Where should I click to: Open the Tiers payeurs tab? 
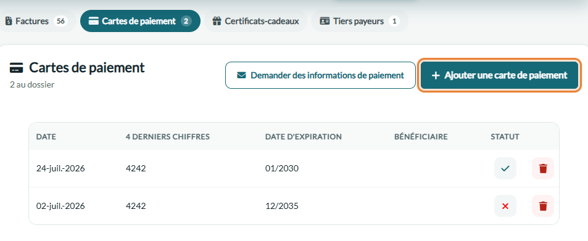(x=359, y=21)
